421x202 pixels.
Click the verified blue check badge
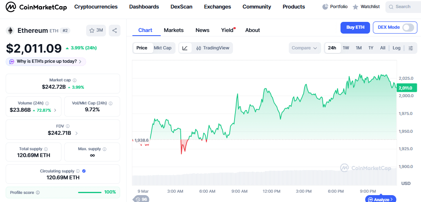click(84, 171)
